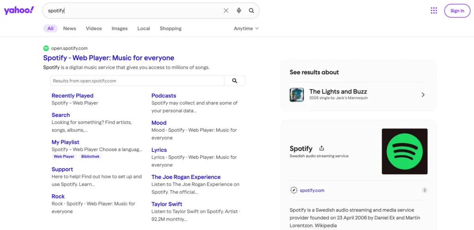Click the Web Player tag under My Playlist
474x230 pixels.
coord(64,156)
